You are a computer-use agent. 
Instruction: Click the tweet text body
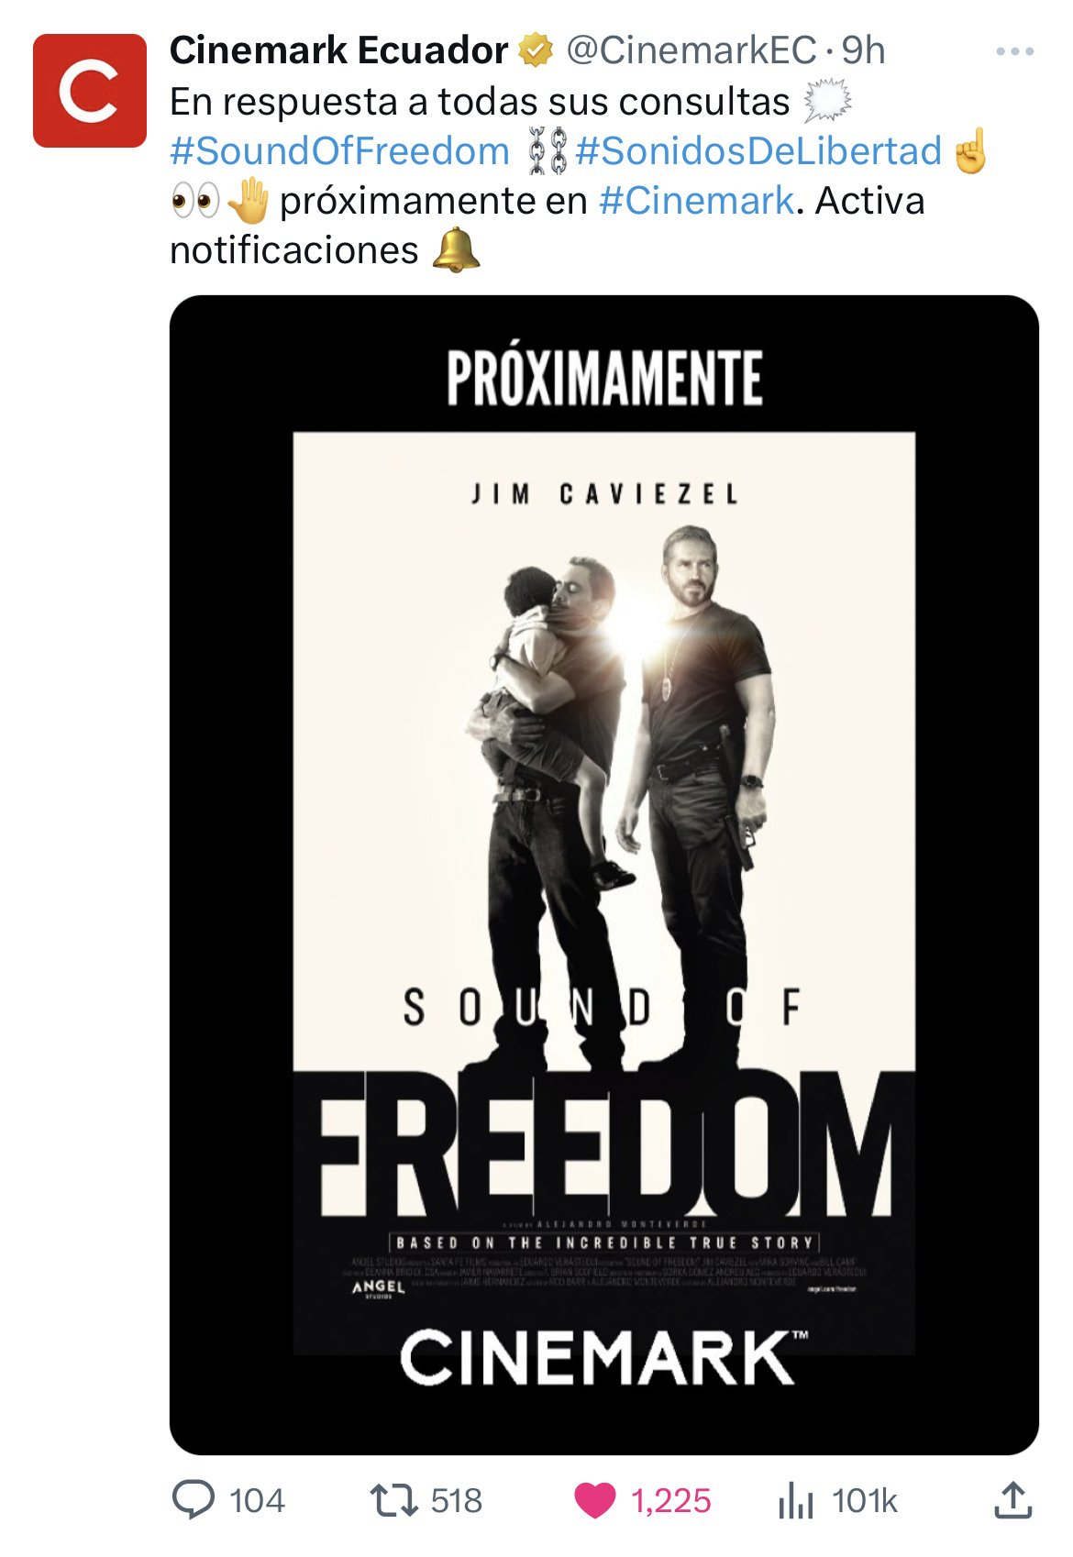pos(580,176)
